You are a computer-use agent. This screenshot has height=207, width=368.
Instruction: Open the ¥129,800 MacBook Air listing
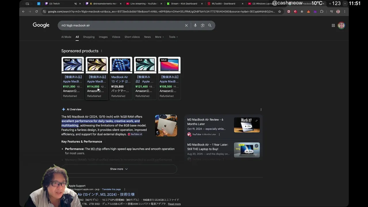[121, 78]
